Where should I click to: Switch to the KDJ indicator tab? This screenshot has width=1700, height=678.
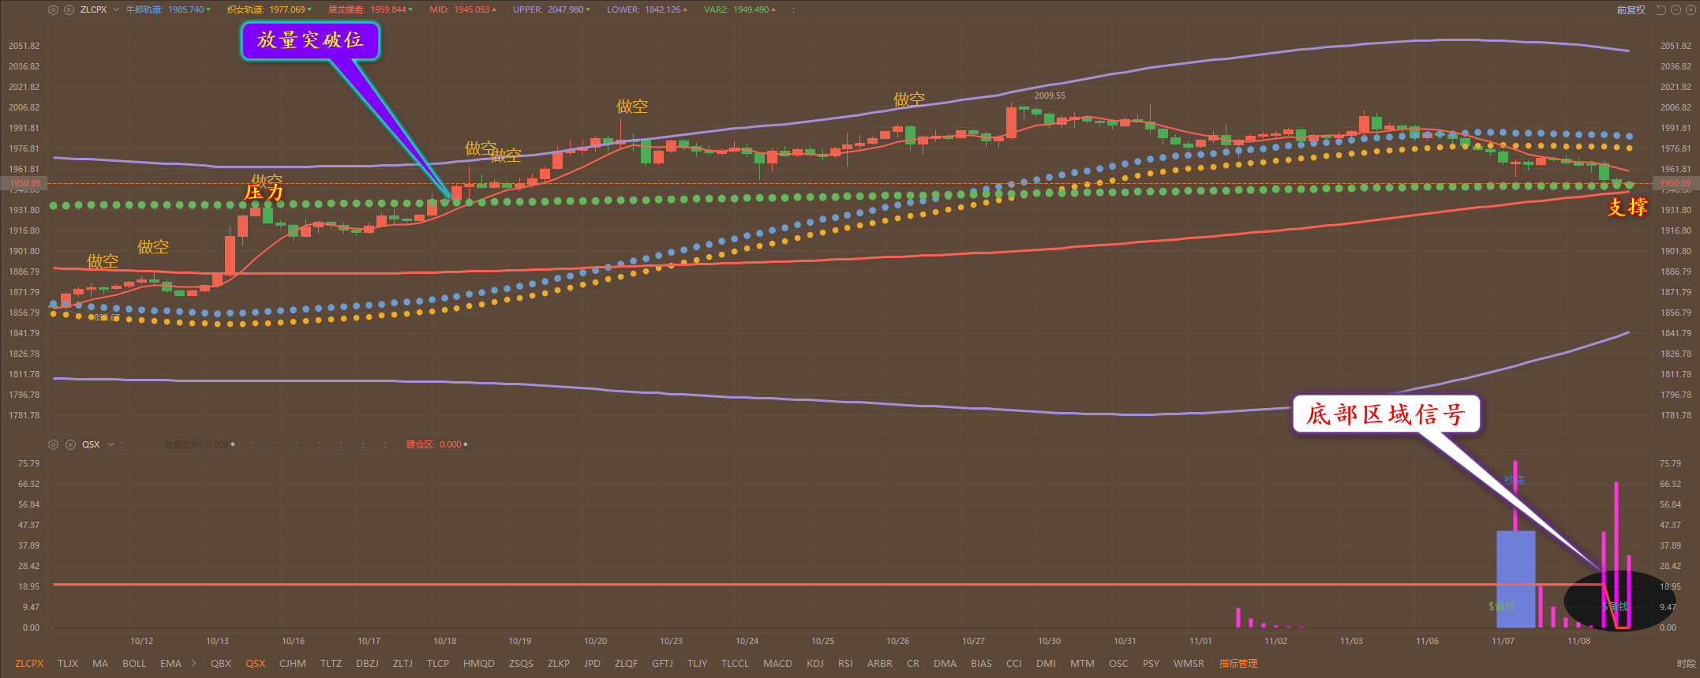(815, 664)
